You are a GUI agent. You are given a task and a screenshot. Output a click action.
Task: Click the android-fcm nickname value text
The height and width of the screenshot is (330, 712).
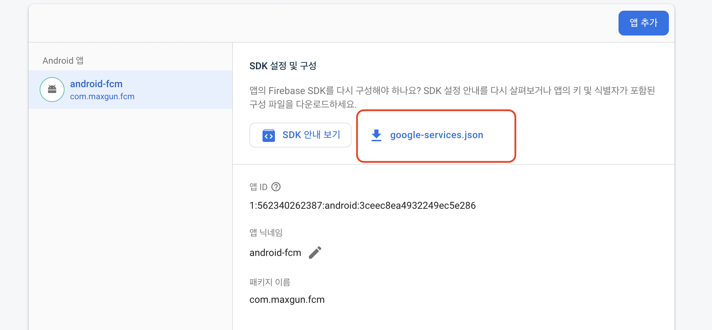pos(275,253)
